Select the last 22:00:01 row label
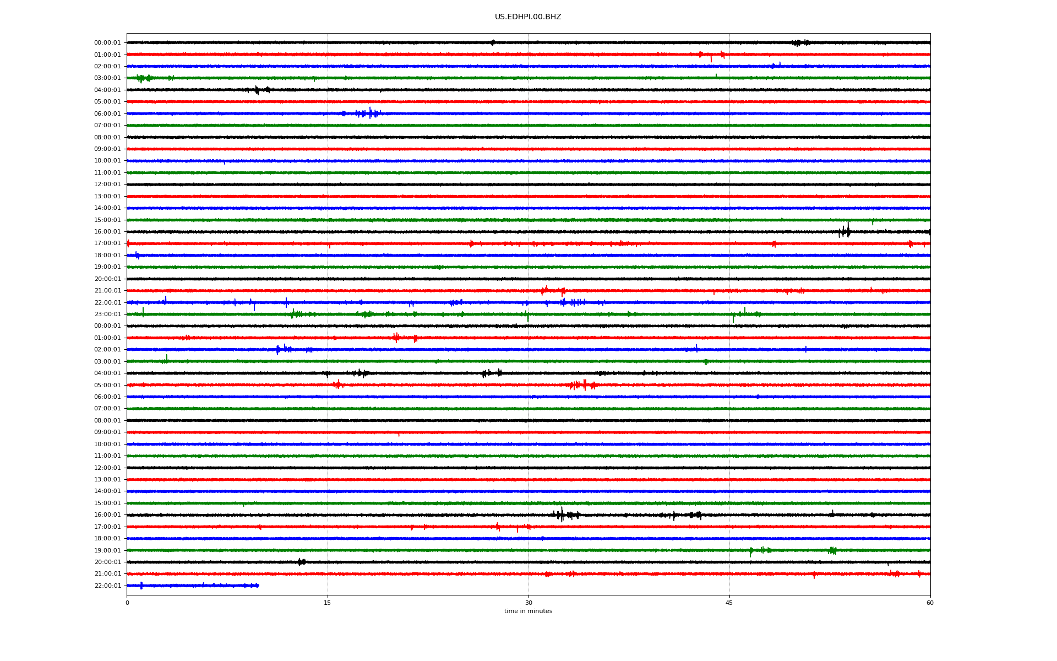This screenshot has width=1057, height=661. 107,586
